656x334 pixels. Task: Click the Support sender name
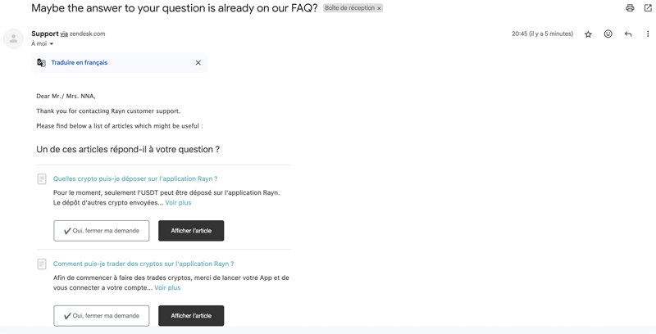(45, 34)
